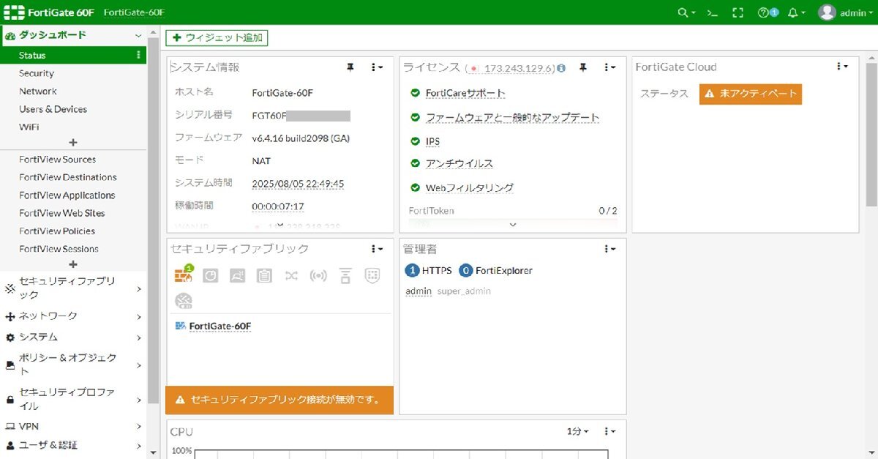Viewport: 878px width, 459px height.
Task: Open the search icon in the top bar
Action: [683, 11]
